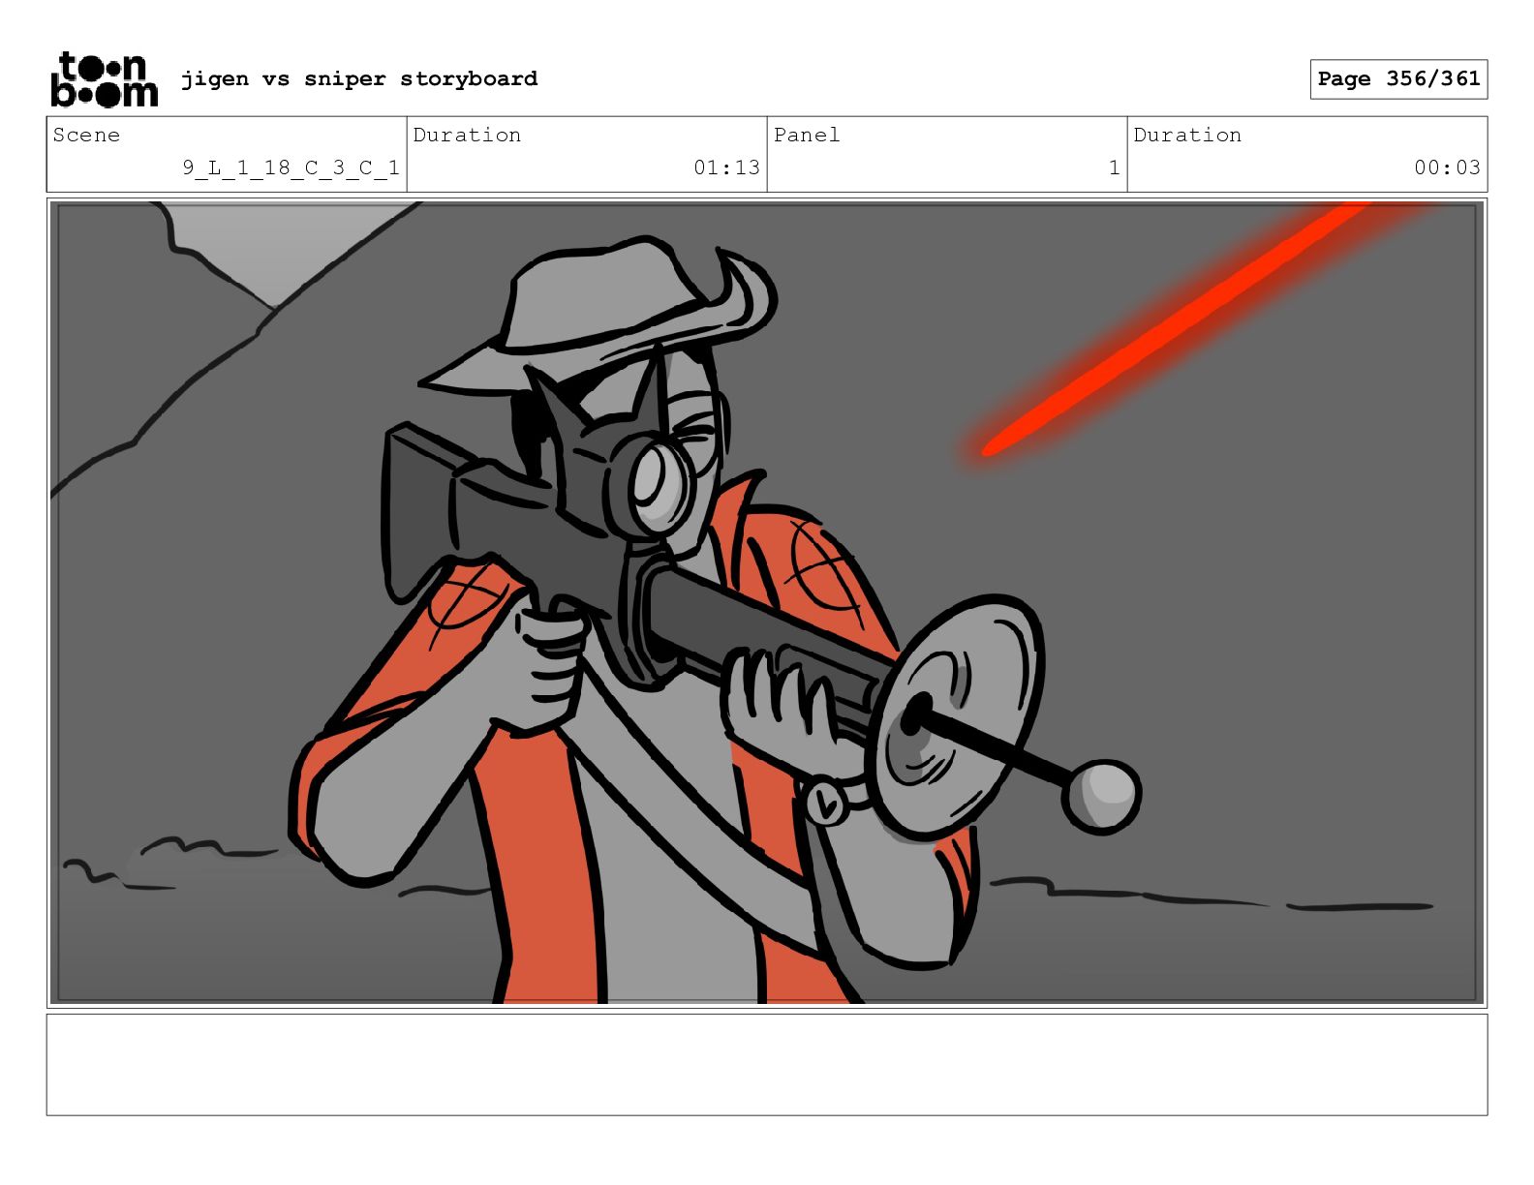This screenshot has width=1534, height=1185.
Task: Click the 'Panel' header label
Action: 807,135
